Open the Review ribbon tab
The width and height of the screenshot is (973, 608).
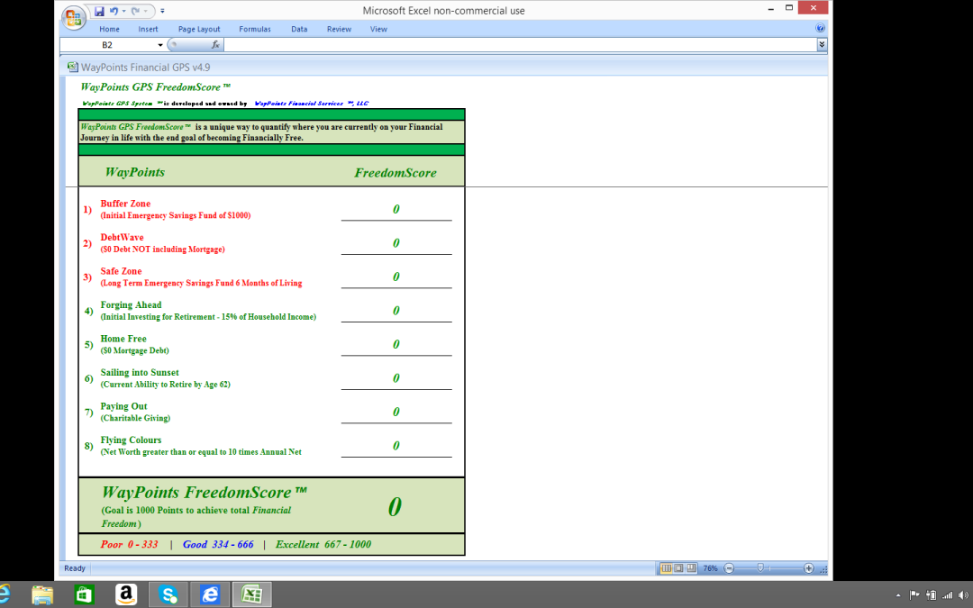tap(339, 29)
